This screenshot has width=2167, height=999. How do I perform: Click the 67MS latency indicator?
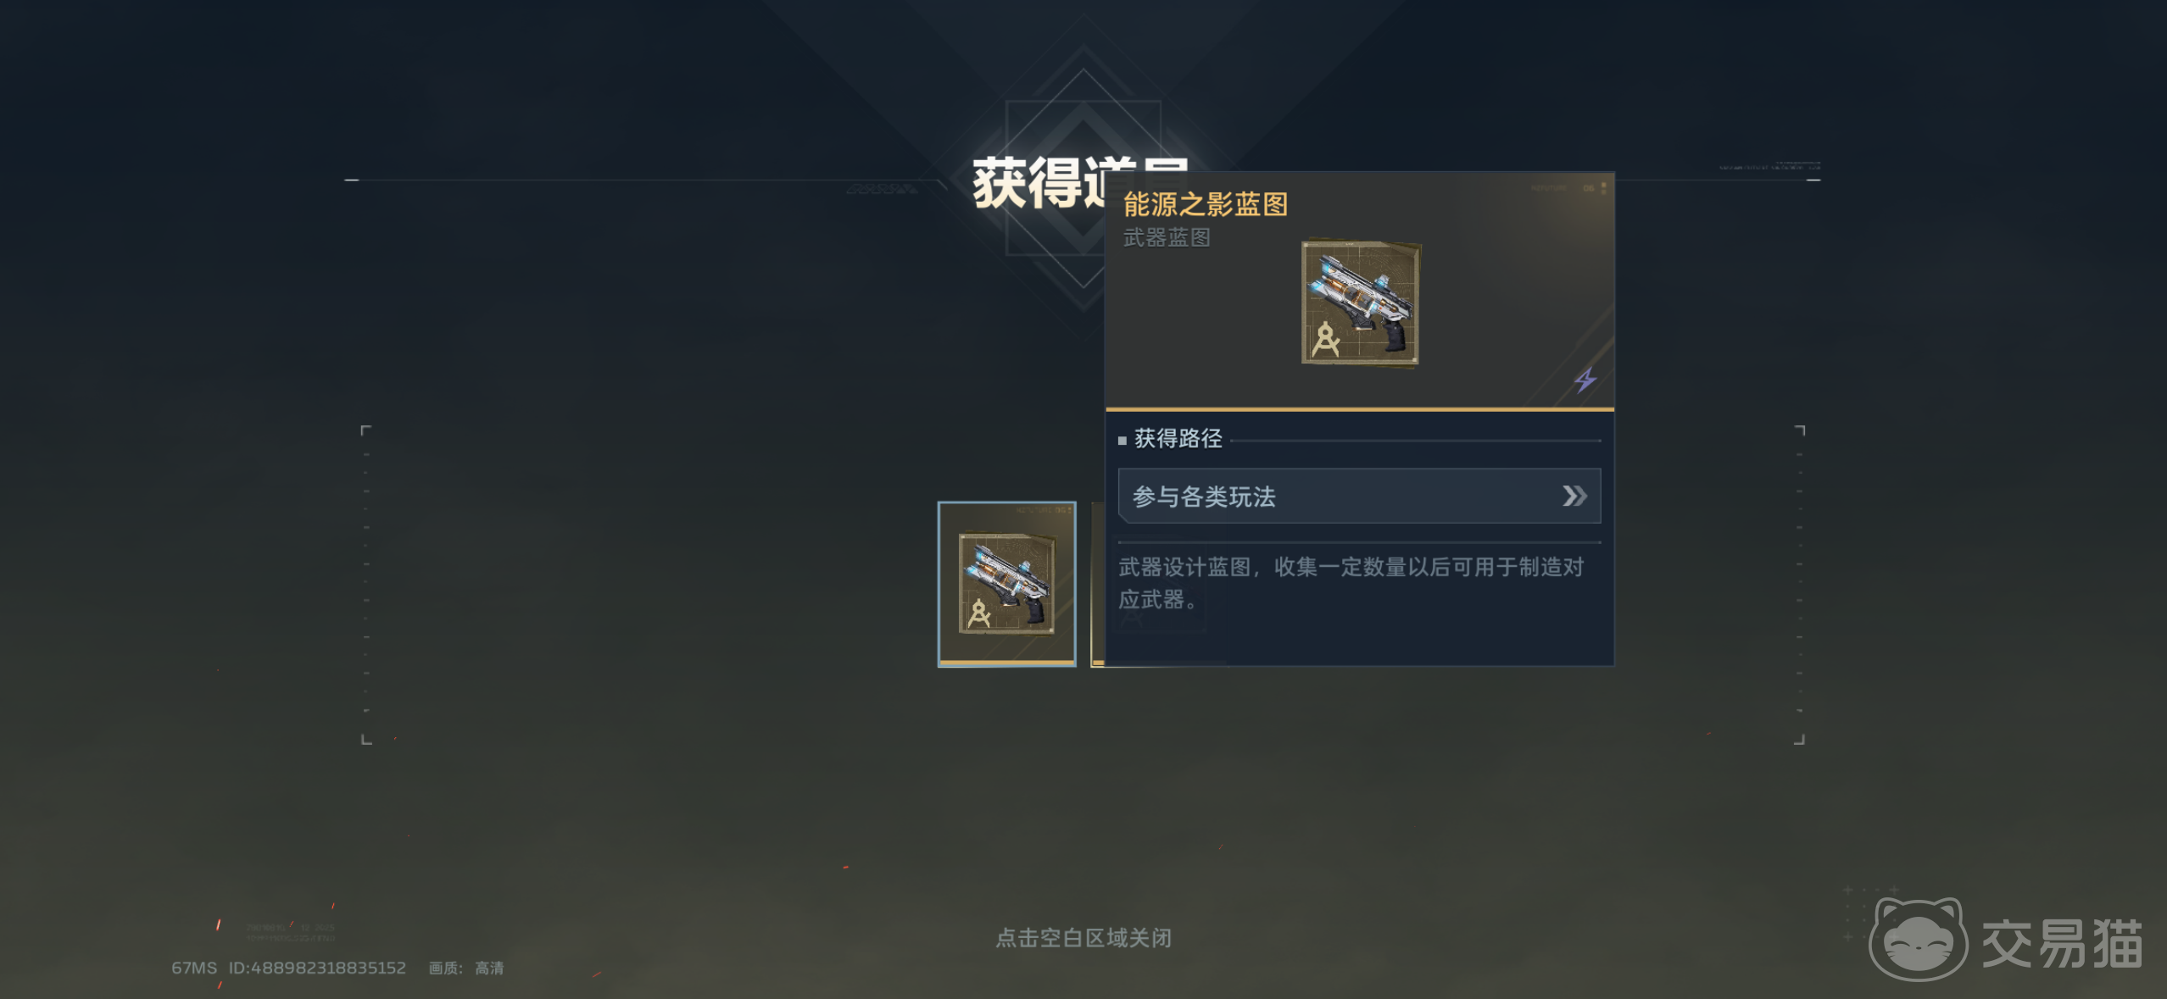tap(194, 968)
